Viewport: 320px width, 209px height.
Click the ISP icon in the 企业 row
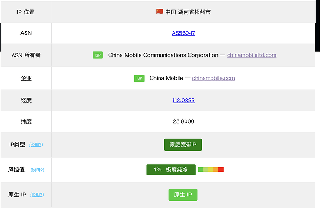[140, 78]
